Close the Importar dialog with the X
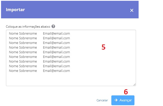The height and width of the screenshot is (106, 163). click(x=132, y=10)
